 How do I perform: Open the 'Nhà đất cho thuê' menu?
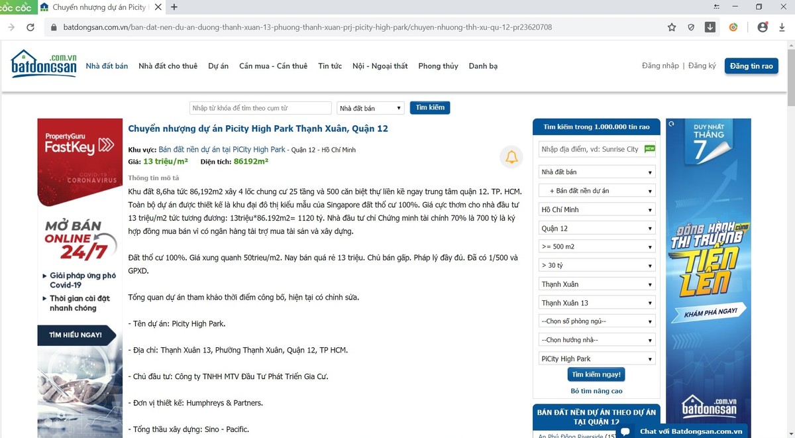(168, 66)
